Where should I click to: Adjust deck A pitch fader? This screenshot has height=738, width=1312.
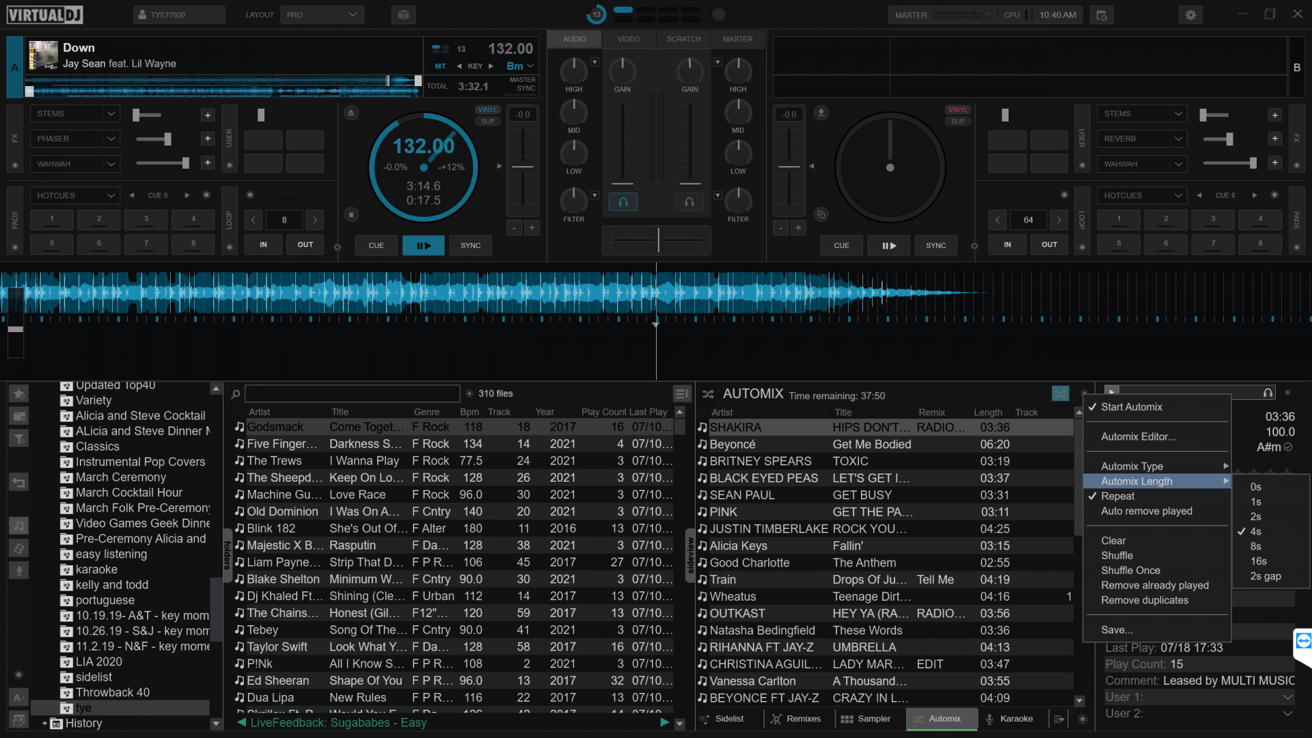point(523,167)
